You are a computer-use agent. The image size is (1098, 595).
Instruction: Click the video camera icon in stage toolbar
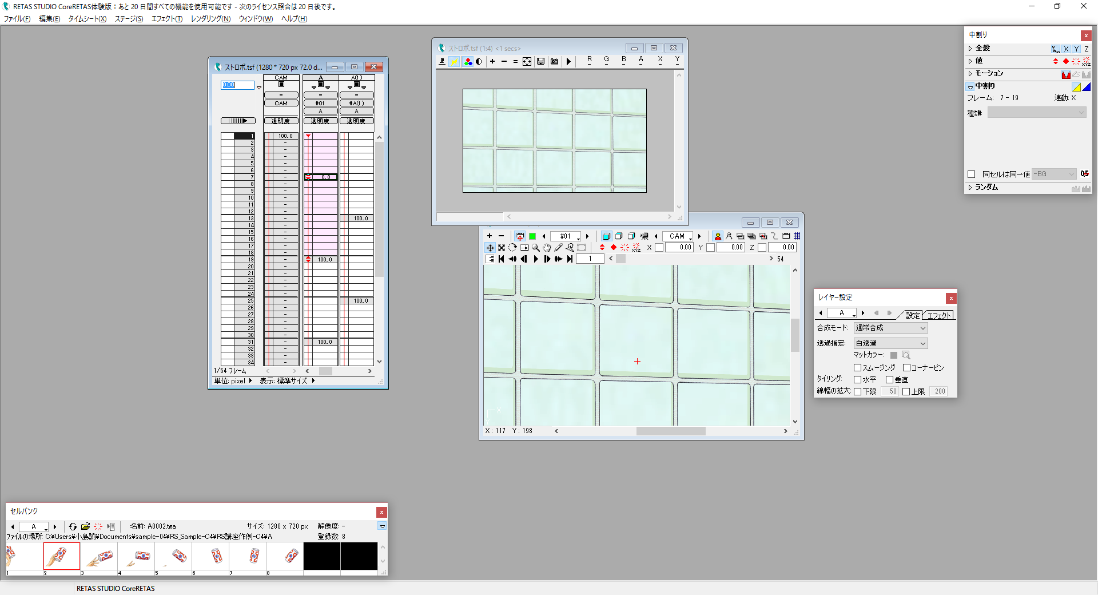(x=645, y=236)
